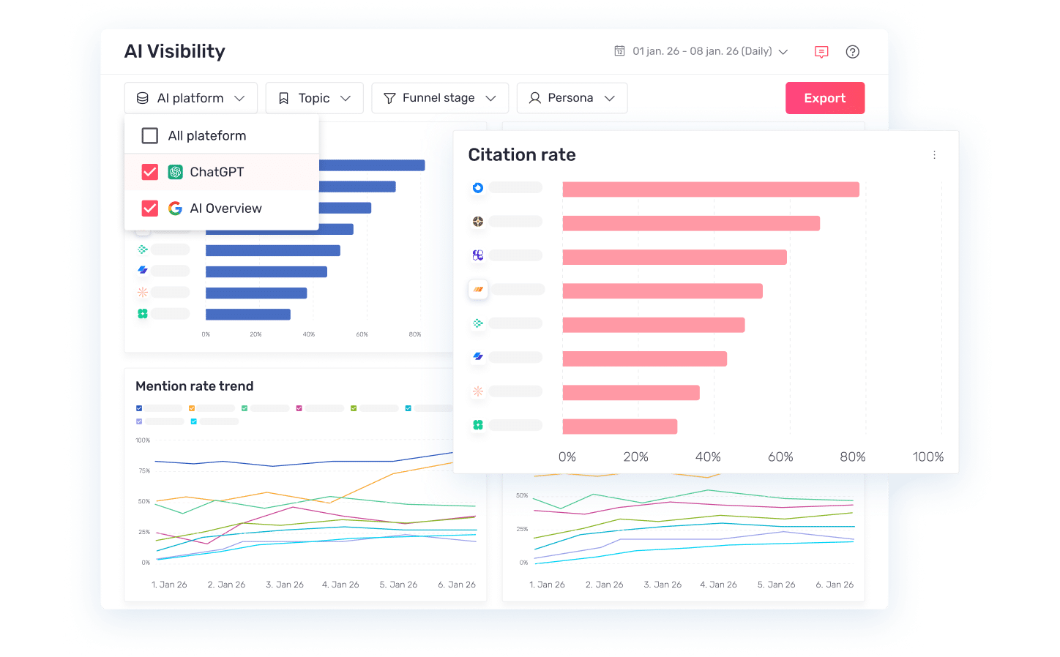
Task: Uncheck the AI Overview checkbox
Action: [x=150, y=209]
